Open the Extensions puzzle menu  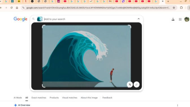coord(181,8)
